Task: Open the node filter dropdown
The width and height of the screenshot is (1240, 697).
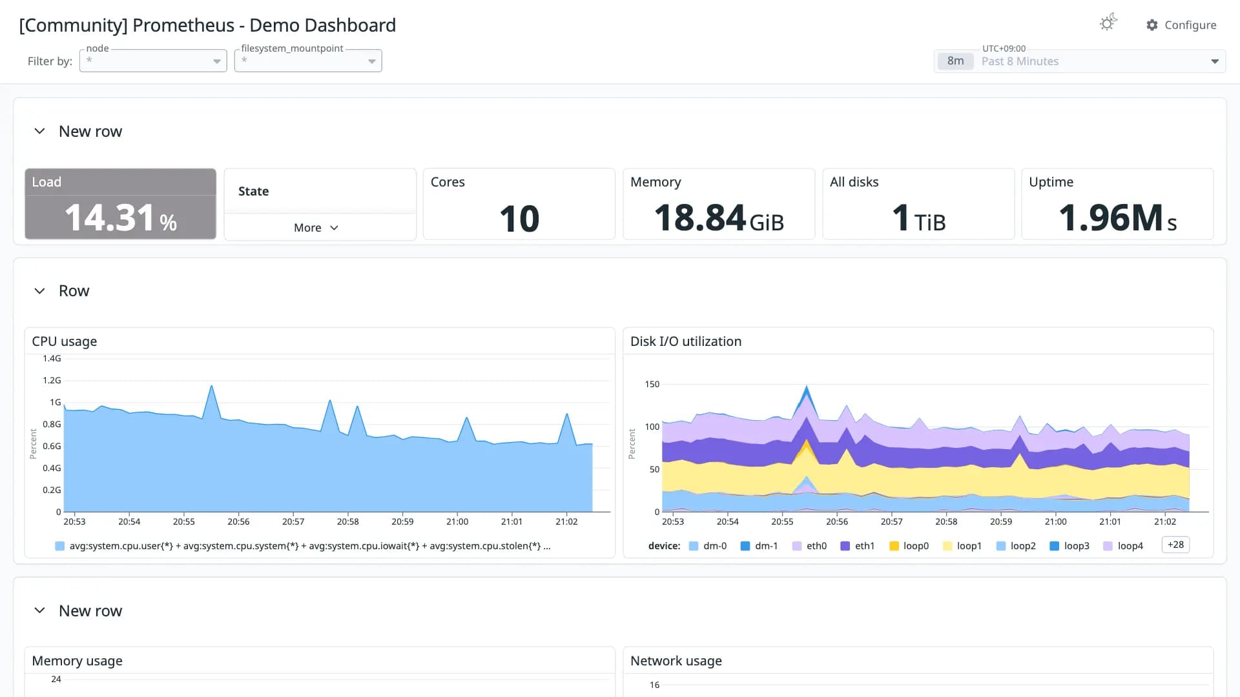Action: coord(153,61)
